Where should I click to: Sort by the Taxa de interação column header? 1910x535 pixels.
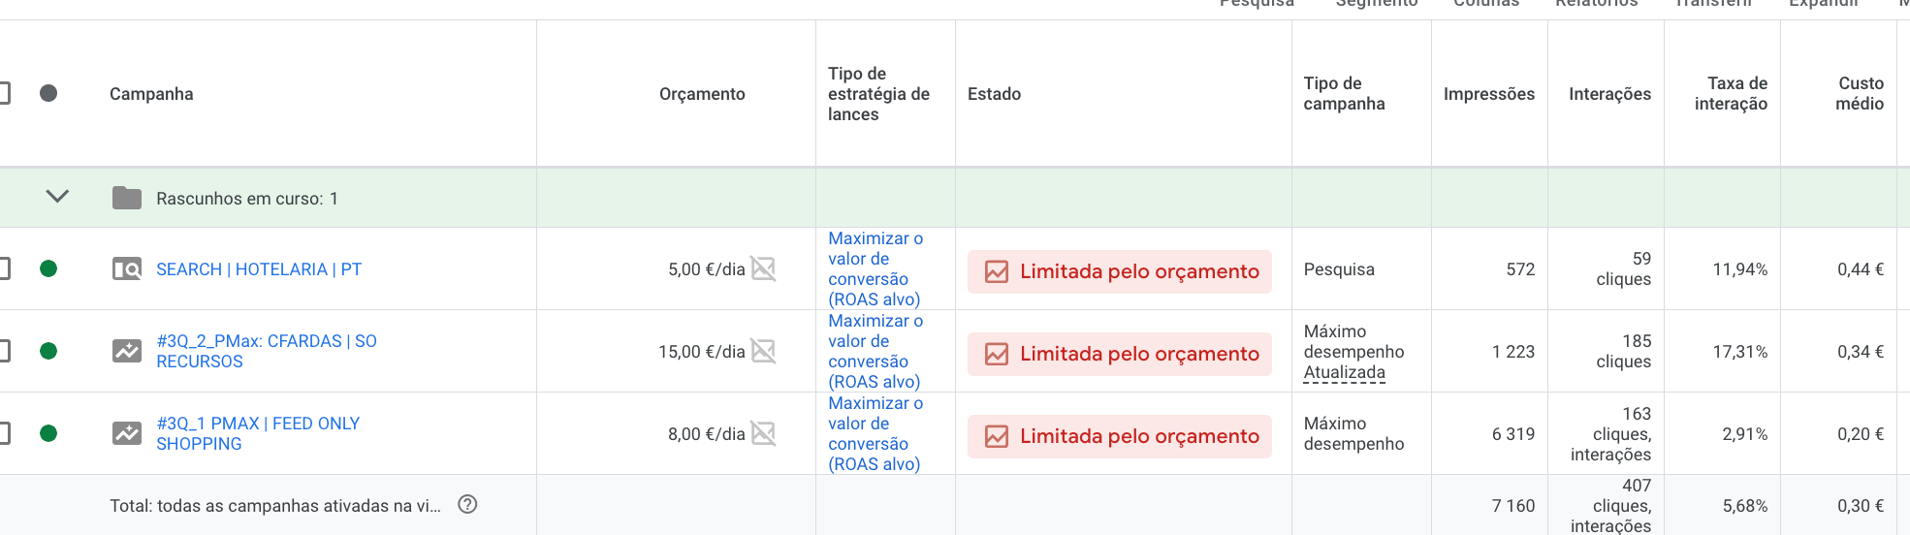tap(1731, 94)
